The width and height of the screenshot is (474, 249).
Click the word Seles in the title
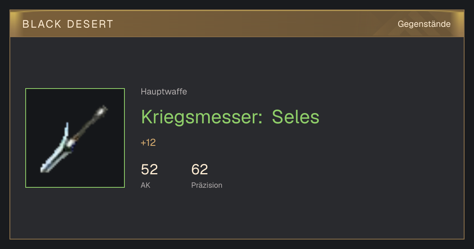tap(295, 117)
